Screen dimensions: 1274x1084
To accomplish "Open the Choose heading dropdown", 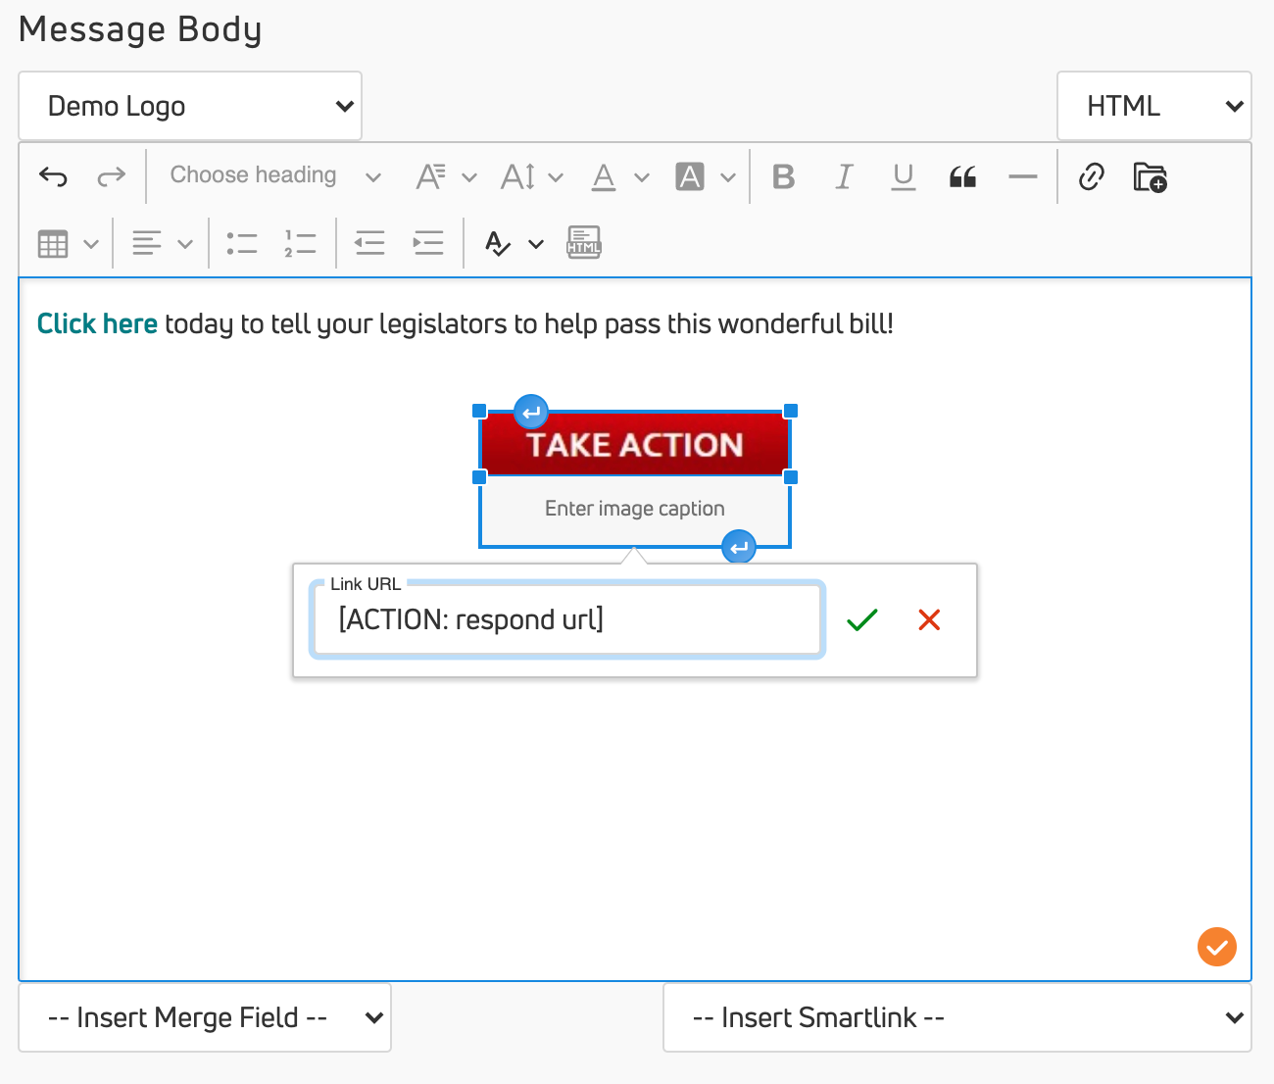I will [x=274, y=176].
